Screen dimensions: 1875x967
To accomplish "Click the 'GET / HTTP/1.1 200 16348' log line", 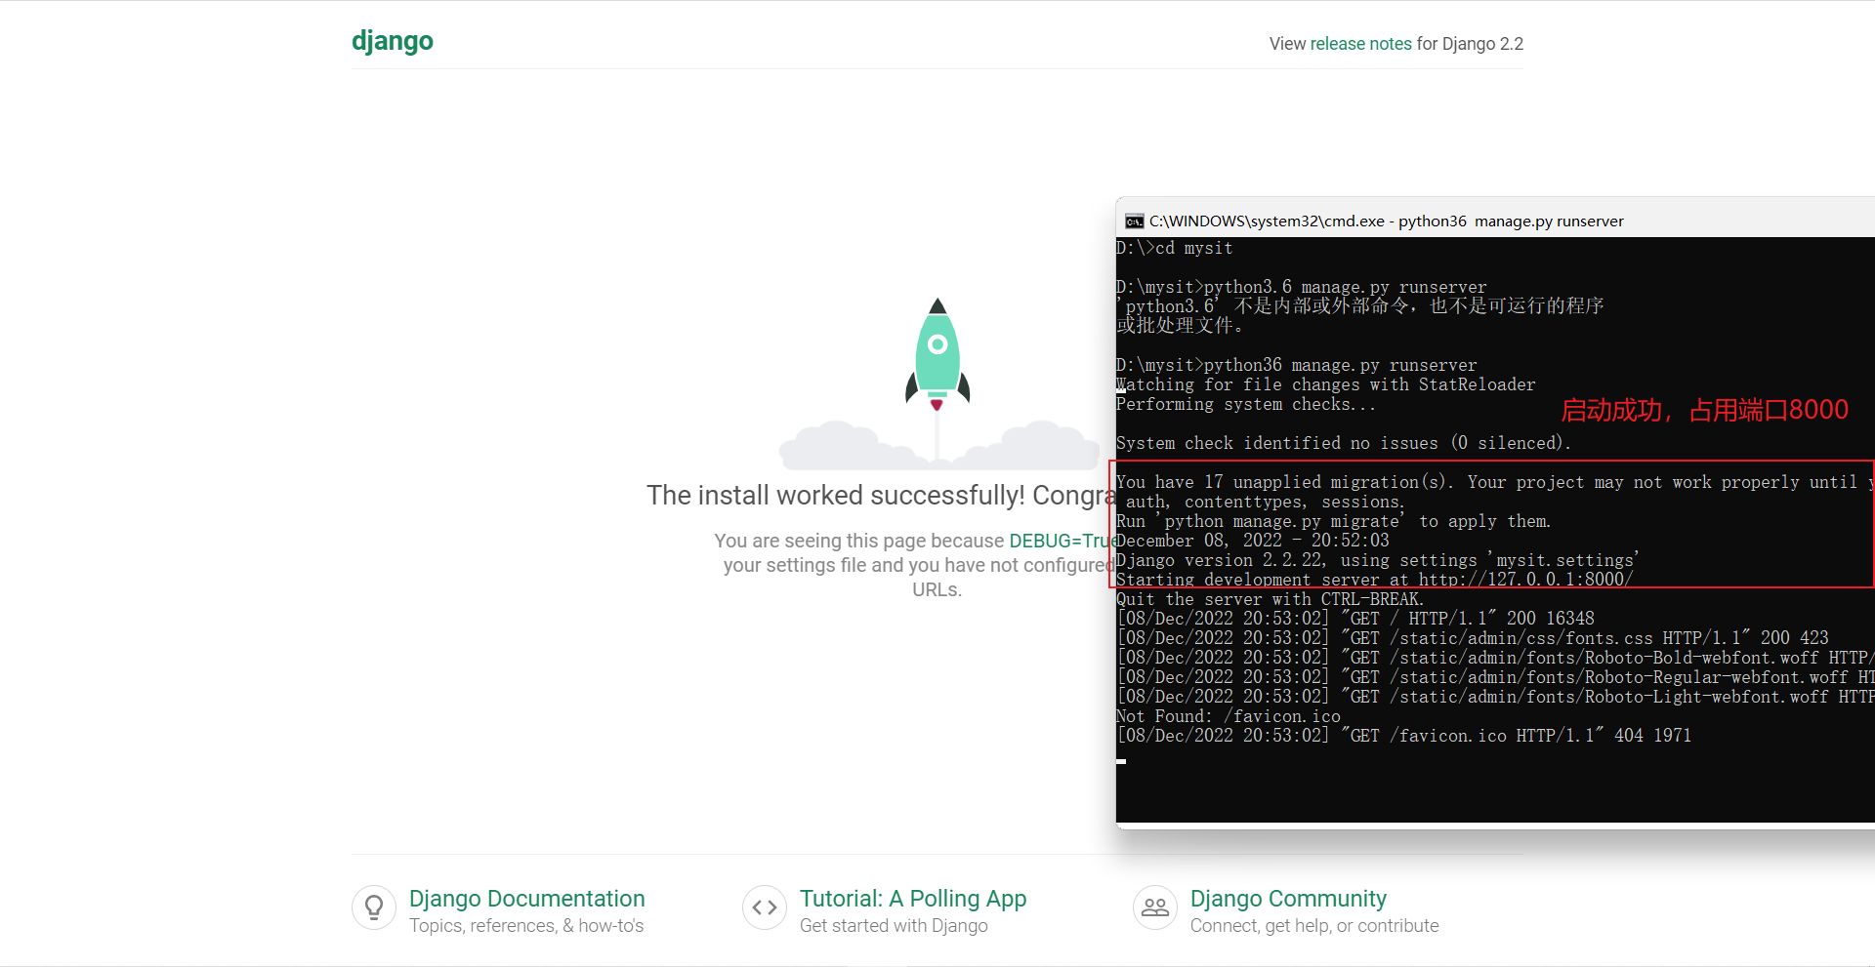I will (x=1355, y=619).
